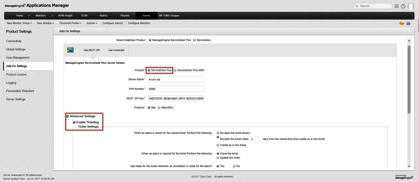Open the user profile avatar
419x182 pixels.
(411, 6)
